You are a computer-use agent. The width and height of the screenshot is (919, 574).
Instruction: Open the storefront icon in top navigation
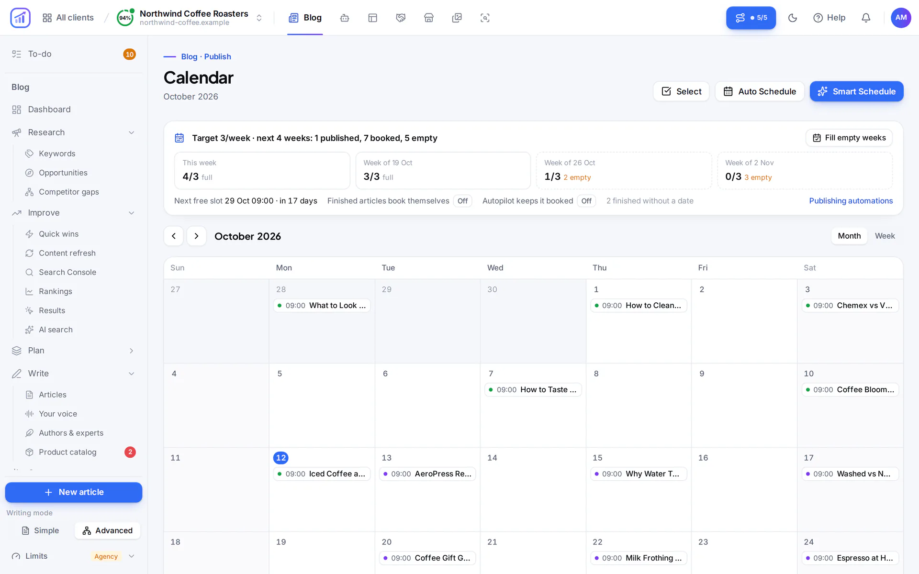429,18
